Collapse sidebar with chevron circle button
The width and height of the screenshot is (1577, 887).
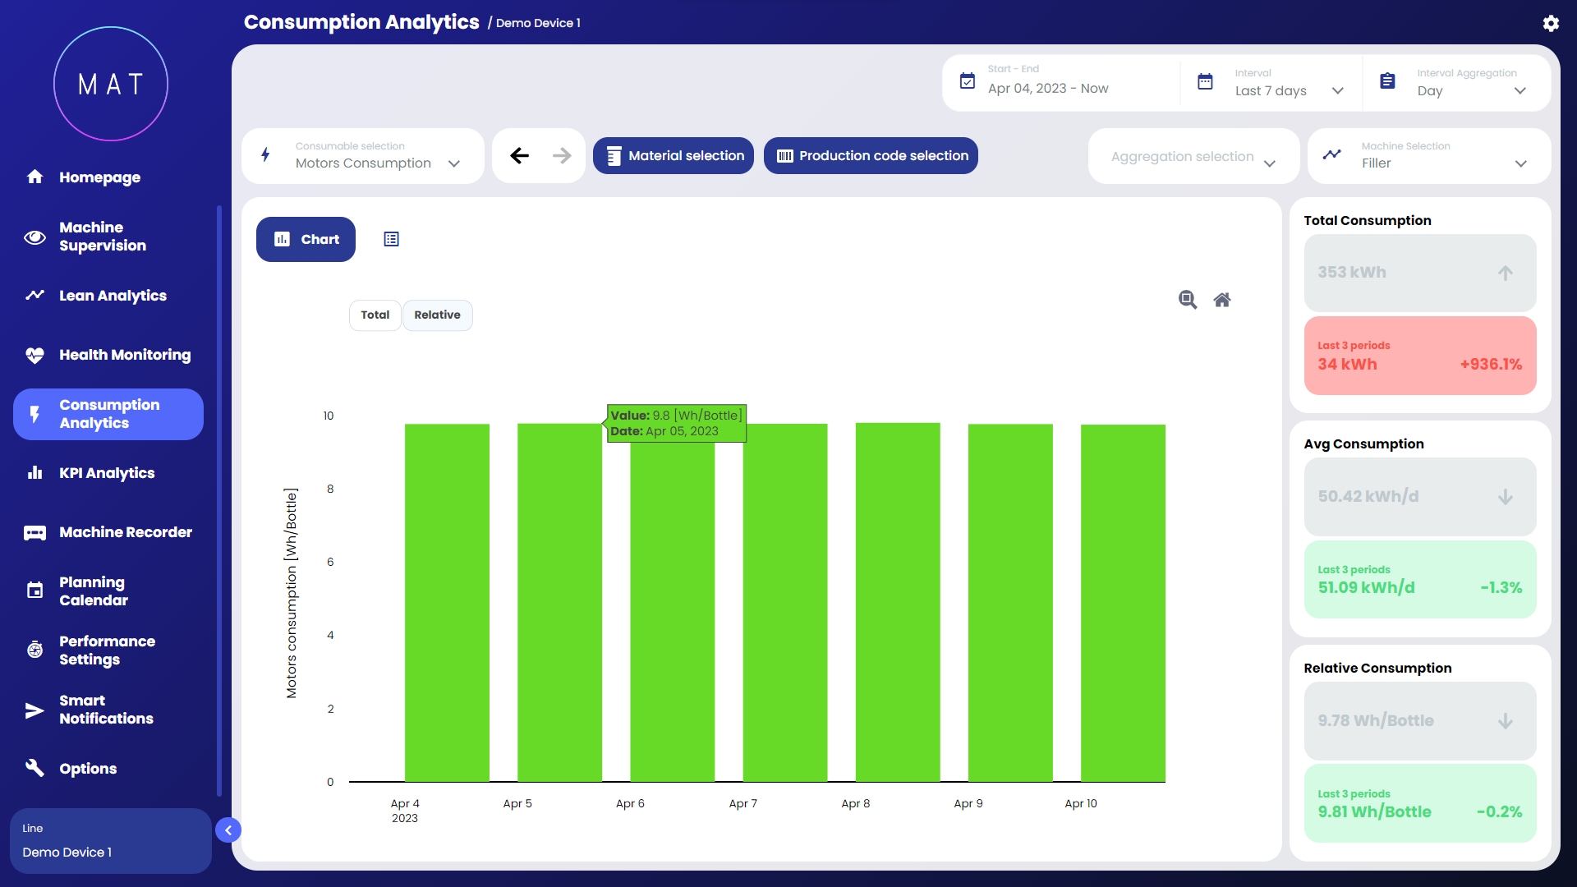coord(228,830)
